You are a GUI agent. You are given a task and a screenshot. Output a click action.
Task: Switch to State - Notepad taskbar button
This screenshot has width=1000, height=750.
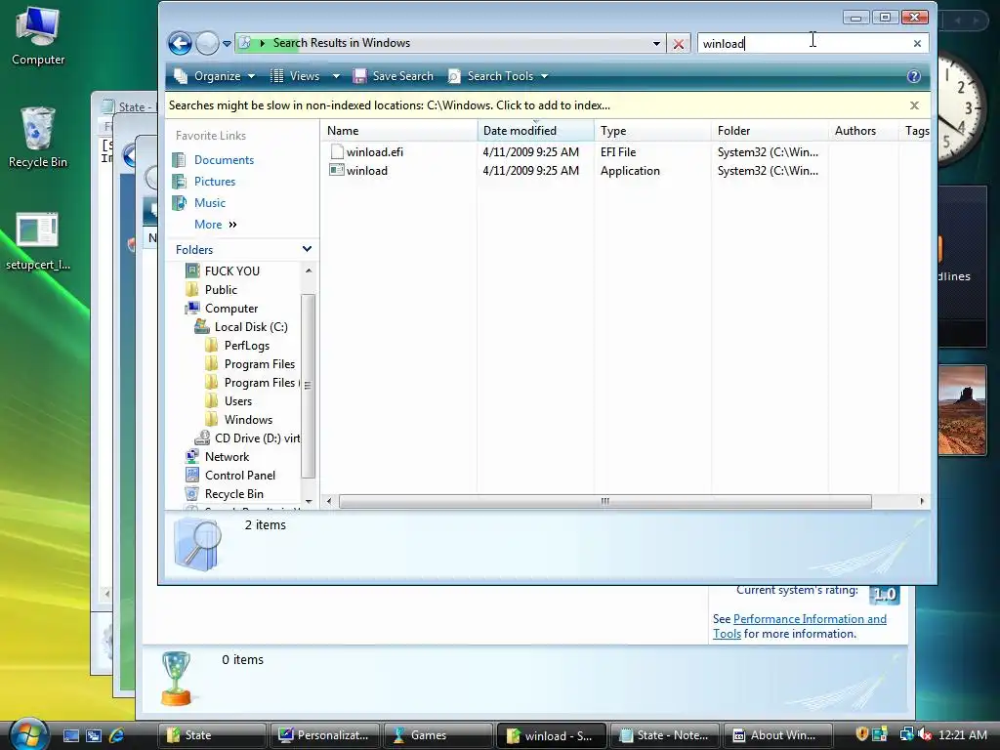click(664, 735)
